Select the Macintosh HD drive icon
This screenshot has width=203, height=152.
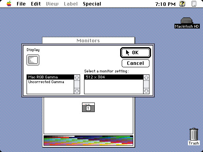point(187,23)
